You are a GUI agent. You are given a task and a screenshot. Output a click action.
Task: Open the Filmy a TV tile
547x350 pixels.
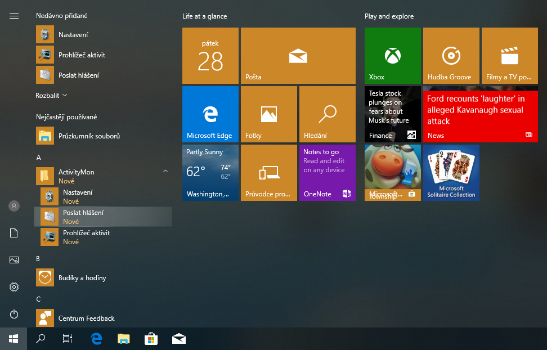click(x=510, y=56)
